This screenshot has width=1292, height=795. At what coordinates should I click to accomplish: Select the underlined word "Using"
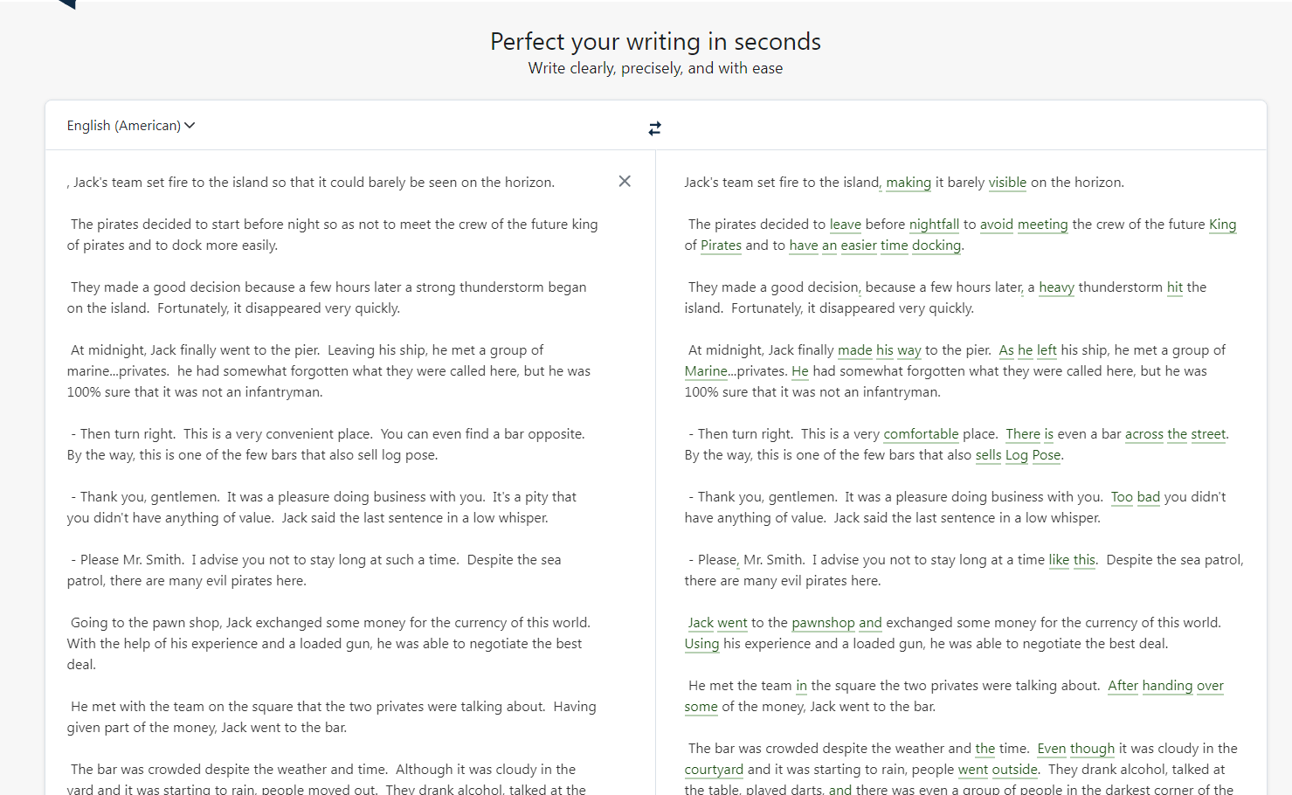(x=701, y=644)
